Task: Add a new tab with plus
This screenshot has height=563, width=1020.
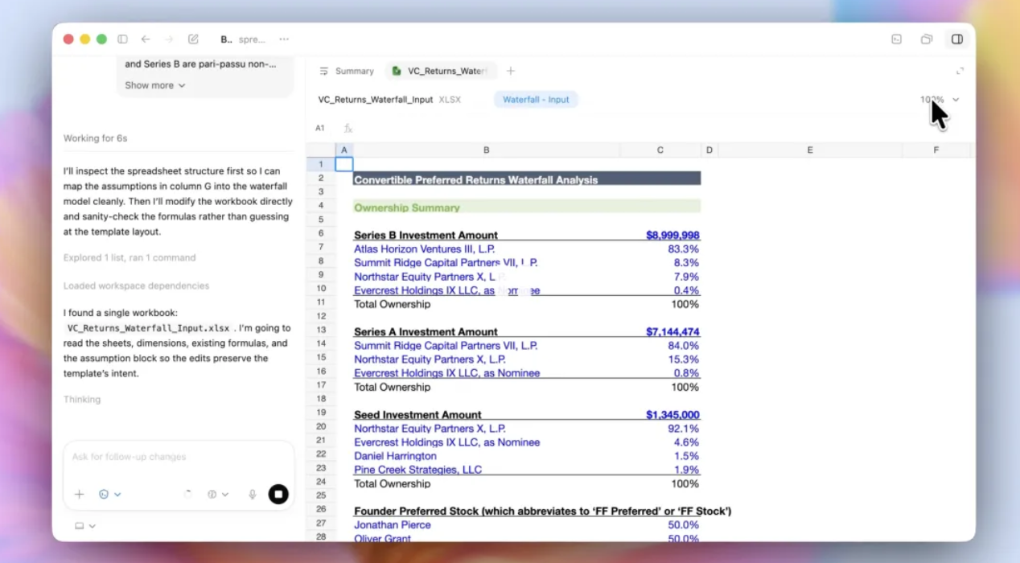Action: (x=510, y=71)
